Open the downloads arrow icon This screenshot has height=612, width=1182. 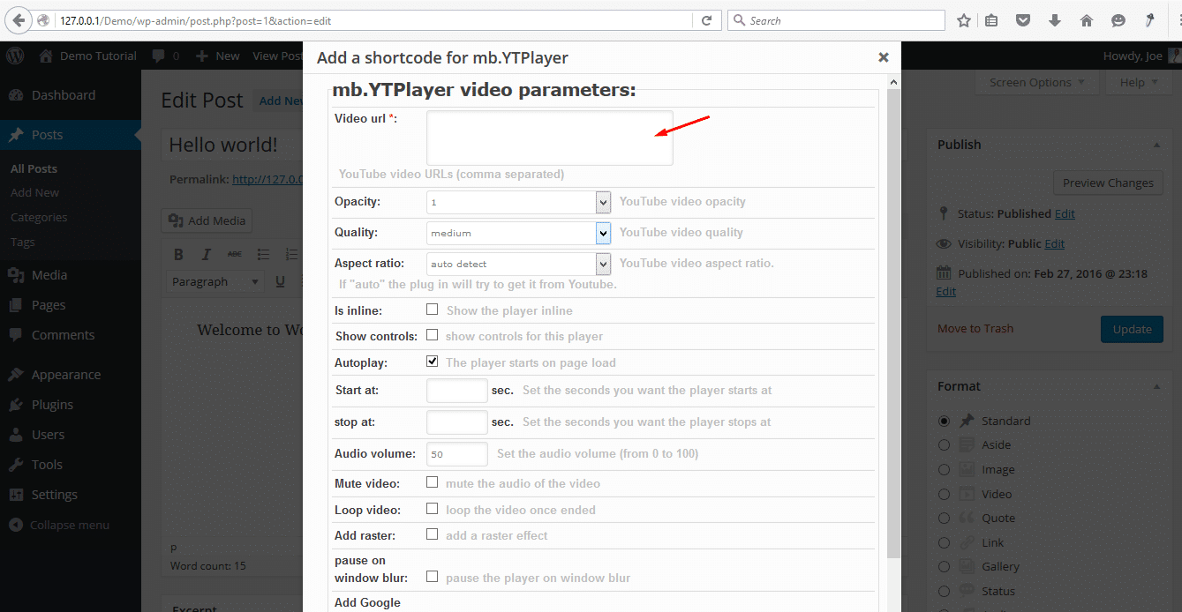1054,20
